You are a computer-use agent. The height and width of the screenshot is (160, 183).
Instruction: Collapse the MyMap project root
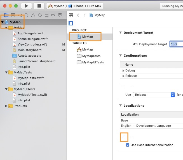[x=3, y=22]
